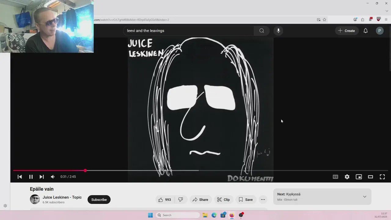
Task: Click the settings gear near the page's left edge
Action: click(5, 206)
